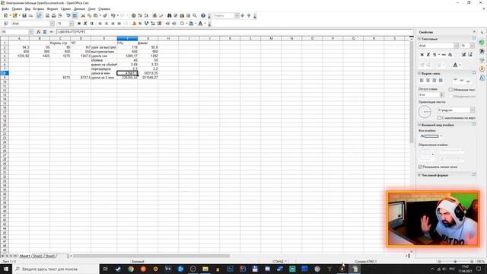Click the Zoom magnifier icon
The width and height of the screenshot is (487, 274).
(195, 15)
